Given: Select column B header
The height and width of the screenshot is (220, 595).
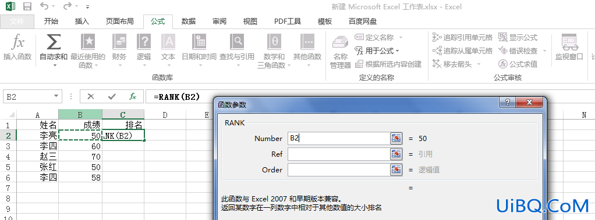Looking at the screenshot, I should point(80,115).
